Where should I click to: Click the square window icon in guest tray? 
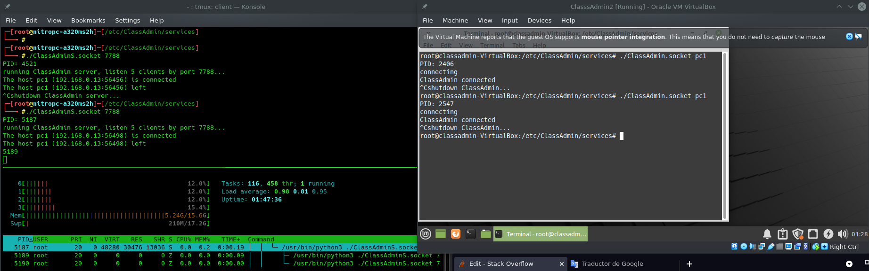pyautogui.click(x=813, y=234)
